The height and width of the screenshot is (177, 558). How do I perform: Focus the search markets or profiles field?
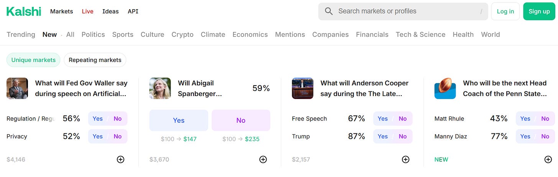[406, 11]
